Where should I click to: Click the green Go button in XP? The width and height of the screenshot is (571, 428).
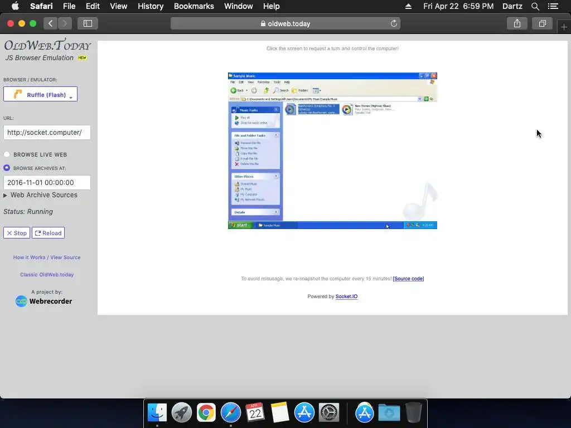428,99
